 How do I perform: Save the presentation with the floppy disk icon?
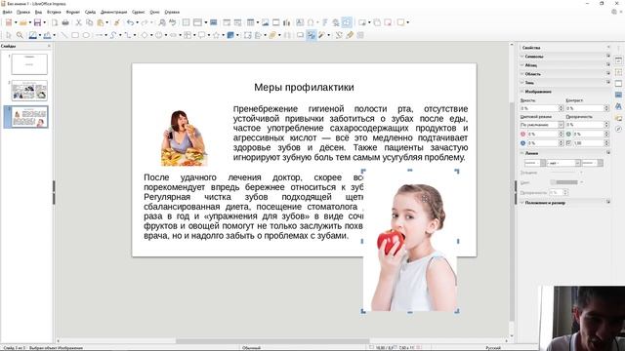pyautogui.click(x=37, y=22)
